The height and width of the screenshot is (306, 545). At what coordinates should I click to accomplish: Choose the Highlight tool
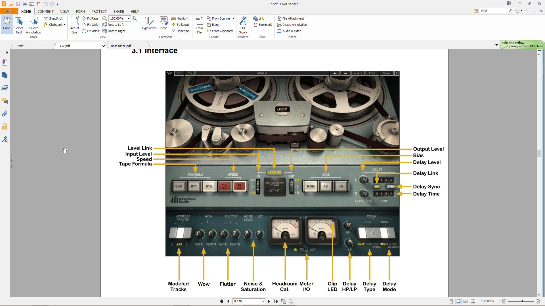pos(180,18)
